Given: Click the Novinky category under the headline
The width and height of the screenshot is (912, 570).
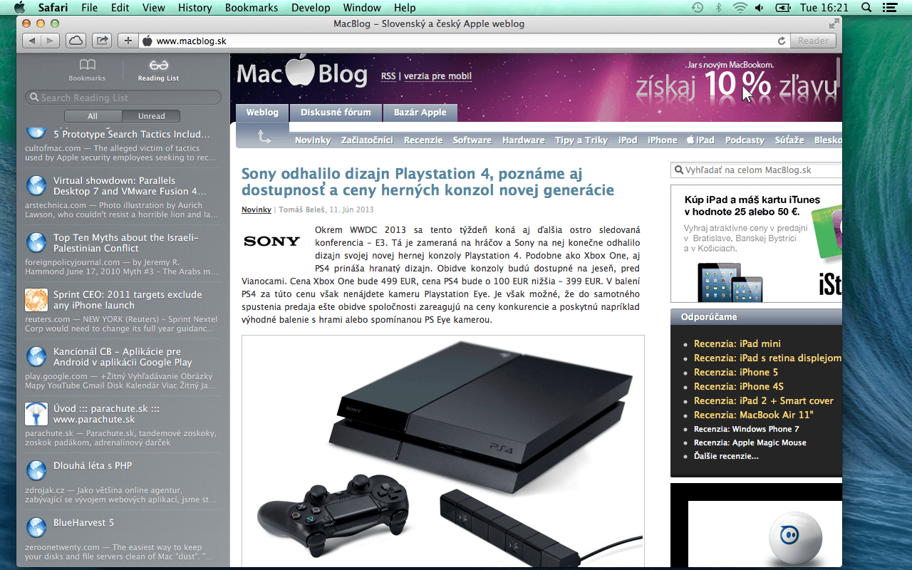Looking at the screenshot, I should point(256,210).
